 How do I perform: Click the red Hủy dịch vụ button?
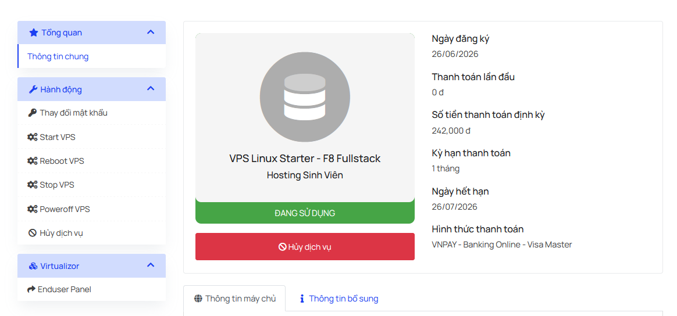[x=305, y=247]
